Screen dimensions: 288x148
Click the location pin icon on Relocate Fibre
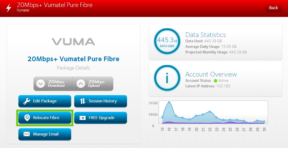coord(27,118)
